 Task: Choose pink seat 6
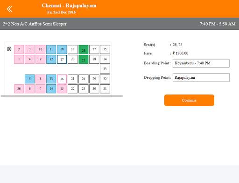[x=30, y=89]
